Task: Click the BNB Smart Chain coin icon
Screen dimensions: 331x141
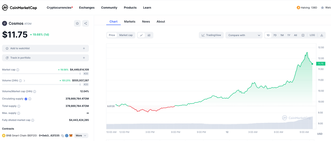Action: coord(4,136)
